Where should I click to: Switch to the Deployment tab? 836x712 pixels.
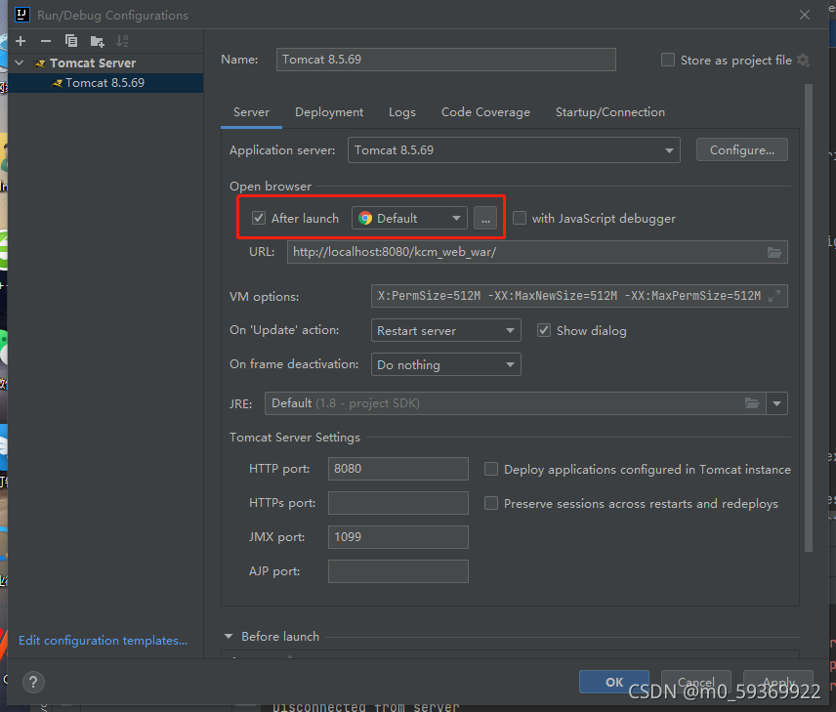point(329,112)
